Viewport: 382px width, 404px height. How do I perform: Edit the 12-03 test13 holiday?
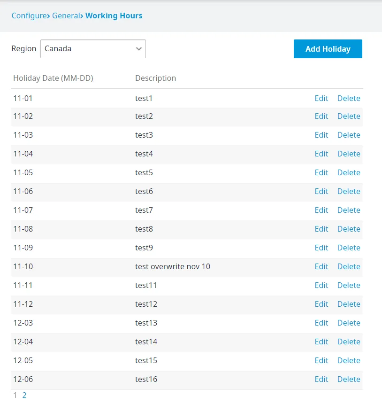pyautogui.click(x=321, y=323)
